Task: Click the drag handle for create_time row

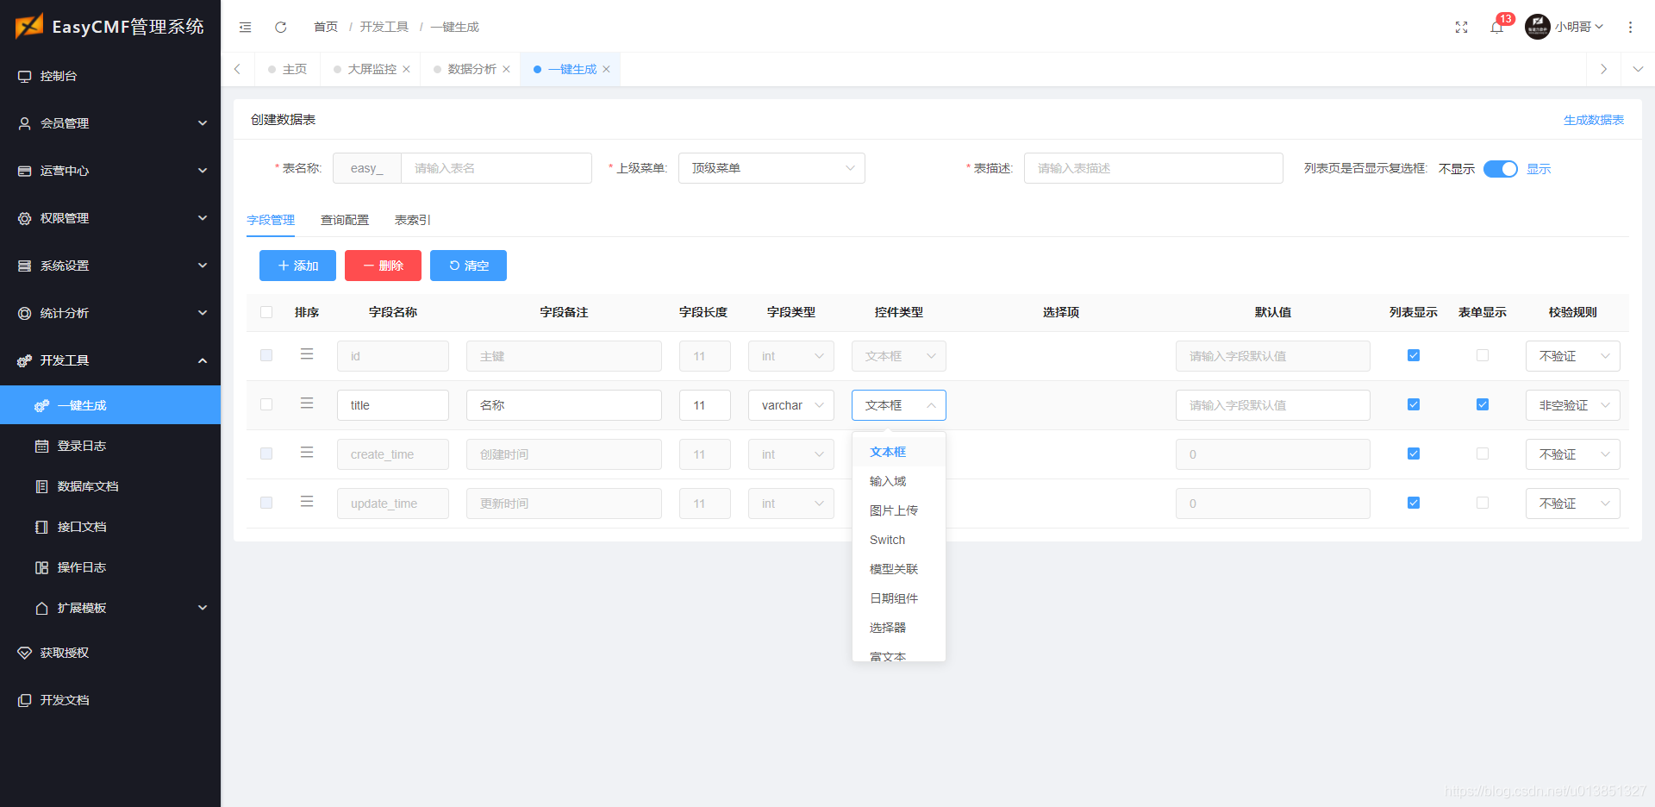Action: pyautogui.click(x=307, y=453)
